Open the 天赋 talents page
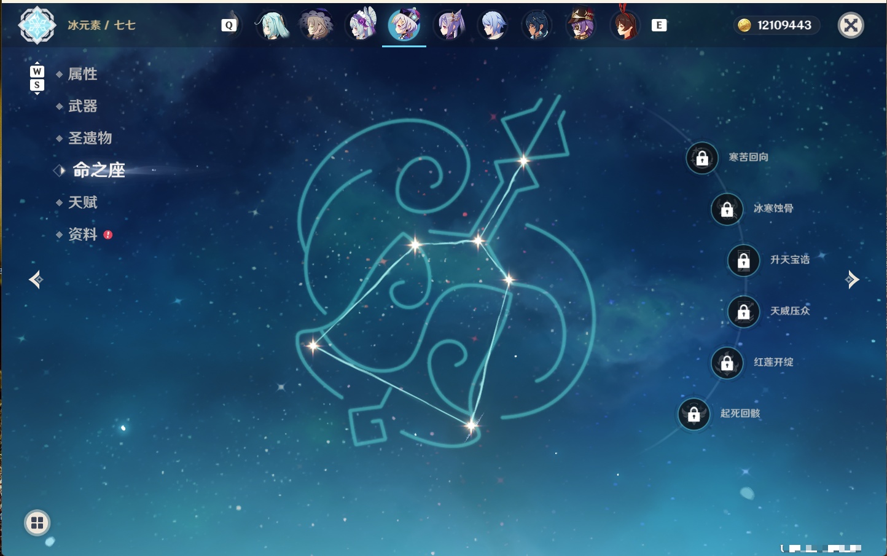 click(82, 202)
